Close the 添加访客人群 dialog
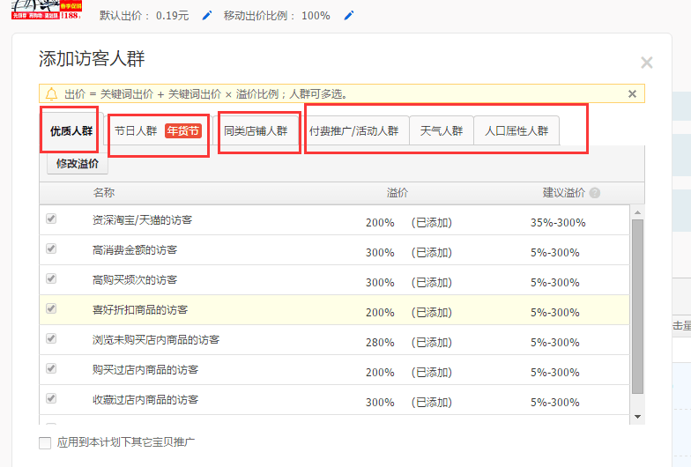 coord(647,63)
